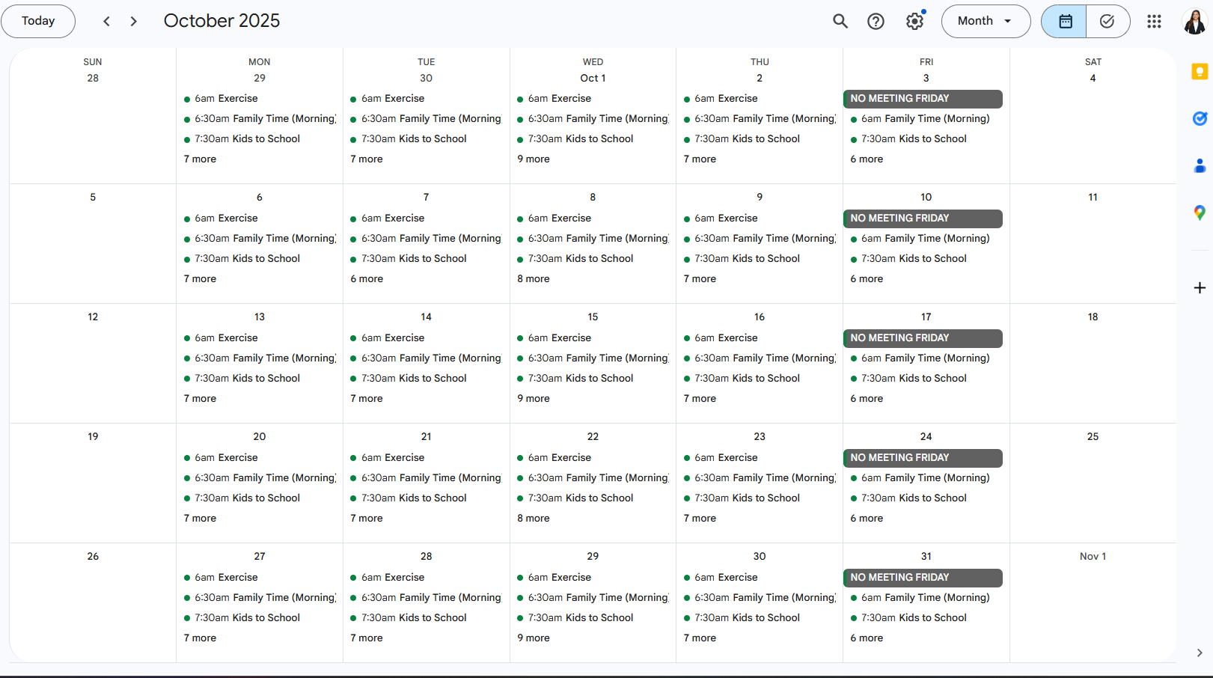This screenshot has width=1213, height=678.
Task: Open the account profile picture
Action: pos(1194,21)
